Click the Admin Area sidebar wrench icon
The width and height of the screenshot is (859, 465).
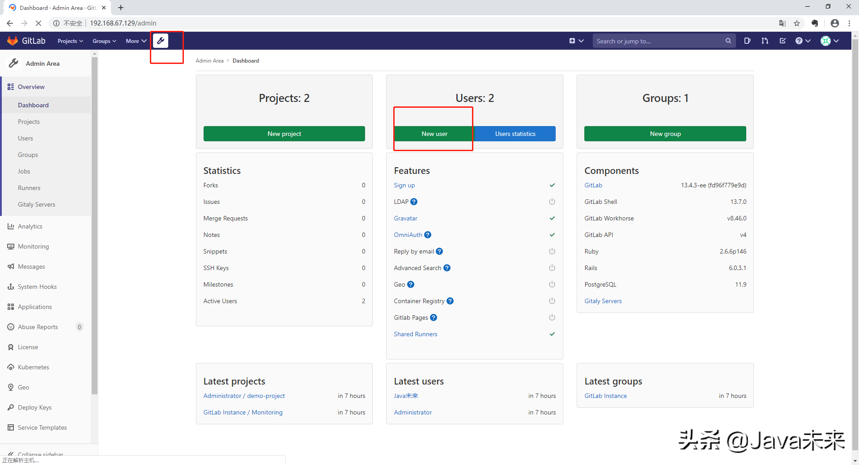(x=14, y=63)
